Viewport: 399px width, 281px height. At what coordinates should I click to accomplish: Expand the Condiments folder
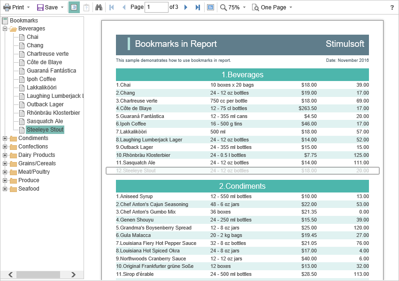[x=5, y=138]
